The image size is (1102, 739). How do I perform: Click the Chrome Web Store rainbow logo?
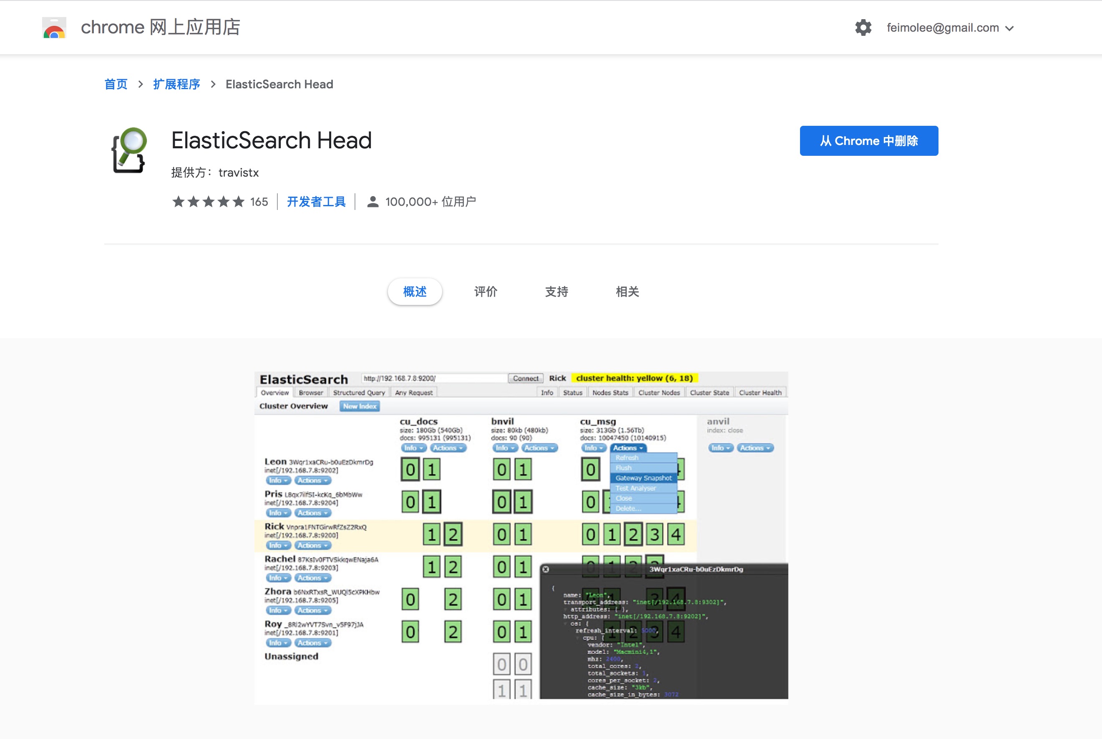point(54,28)
